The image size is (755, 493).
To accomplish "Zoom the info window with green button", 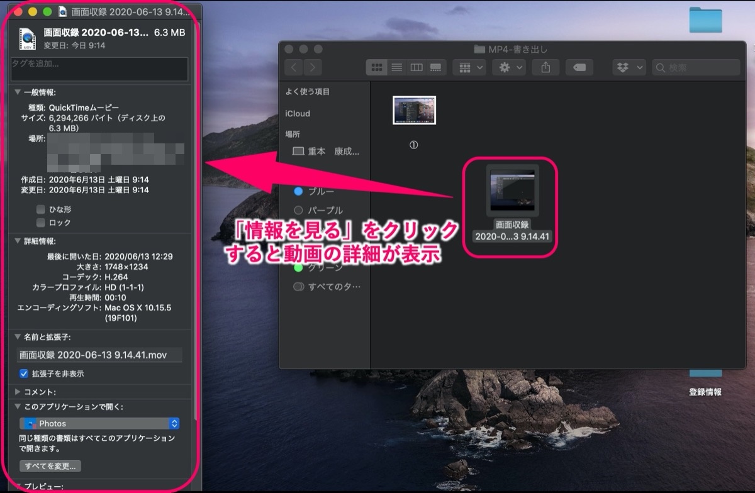I will tap(47, 11).
